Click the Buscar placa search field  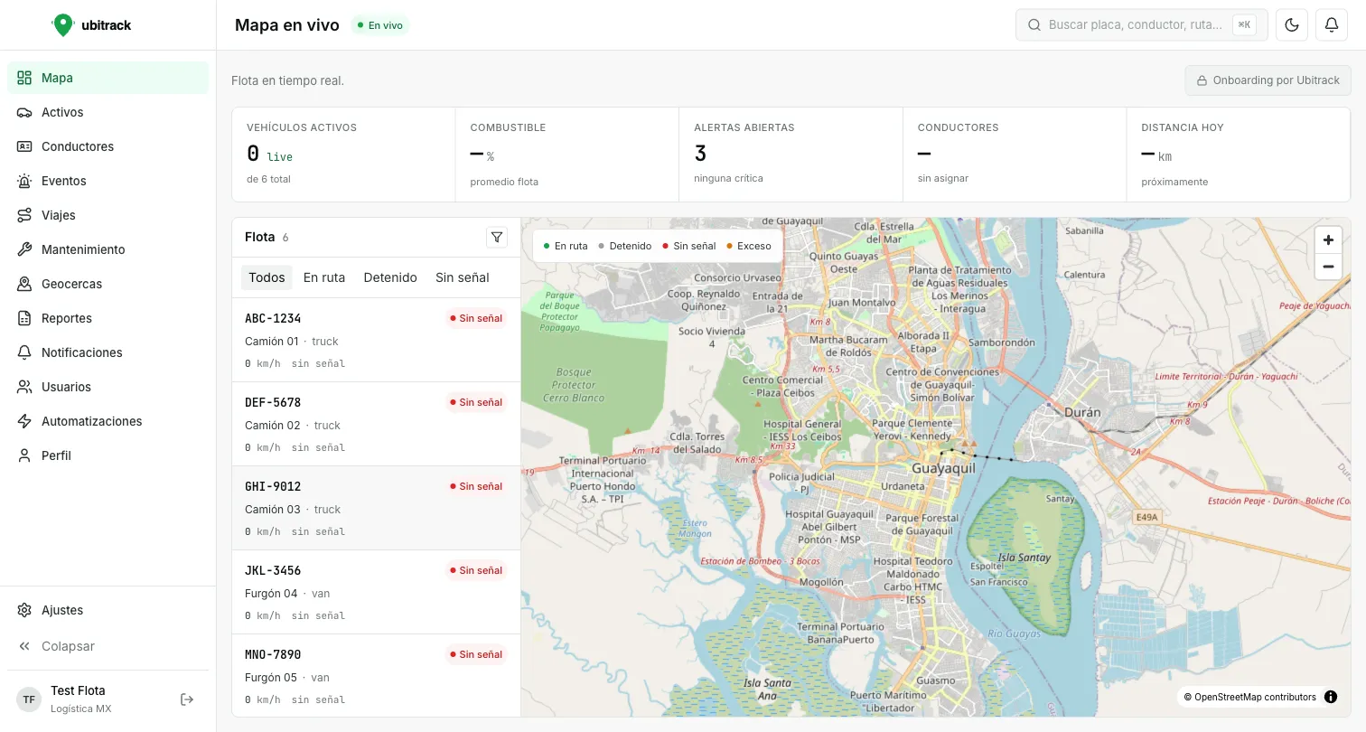point(1142,25)
